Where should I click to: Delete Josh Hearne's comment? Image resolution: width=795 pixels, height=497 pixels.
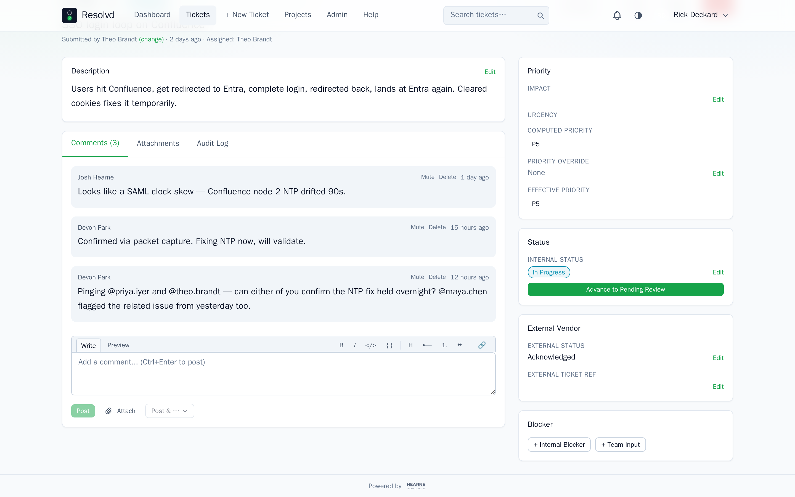(x=447, y=177)
